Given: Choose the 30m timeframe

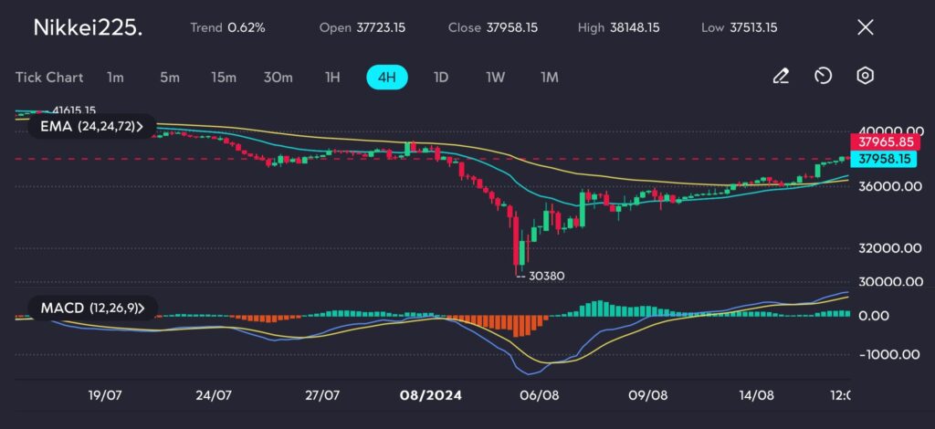Looking at the screenshot, I should tap(278, 78).
